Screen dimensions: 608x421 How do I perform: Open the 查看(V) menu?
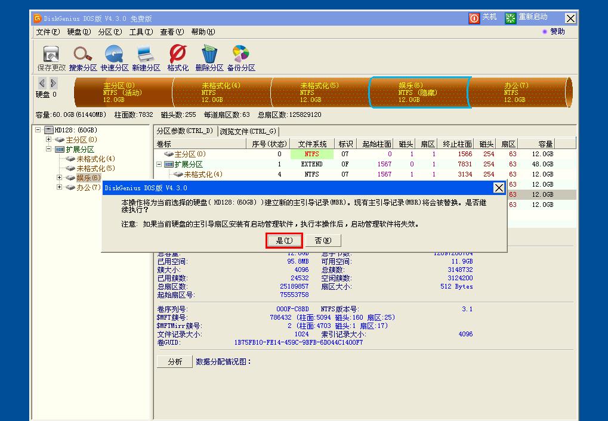click(x=172, y=32)
